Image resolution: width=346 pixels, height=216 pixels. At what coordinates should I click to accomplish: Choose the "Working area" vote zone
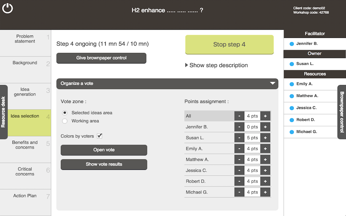(65, 121)
